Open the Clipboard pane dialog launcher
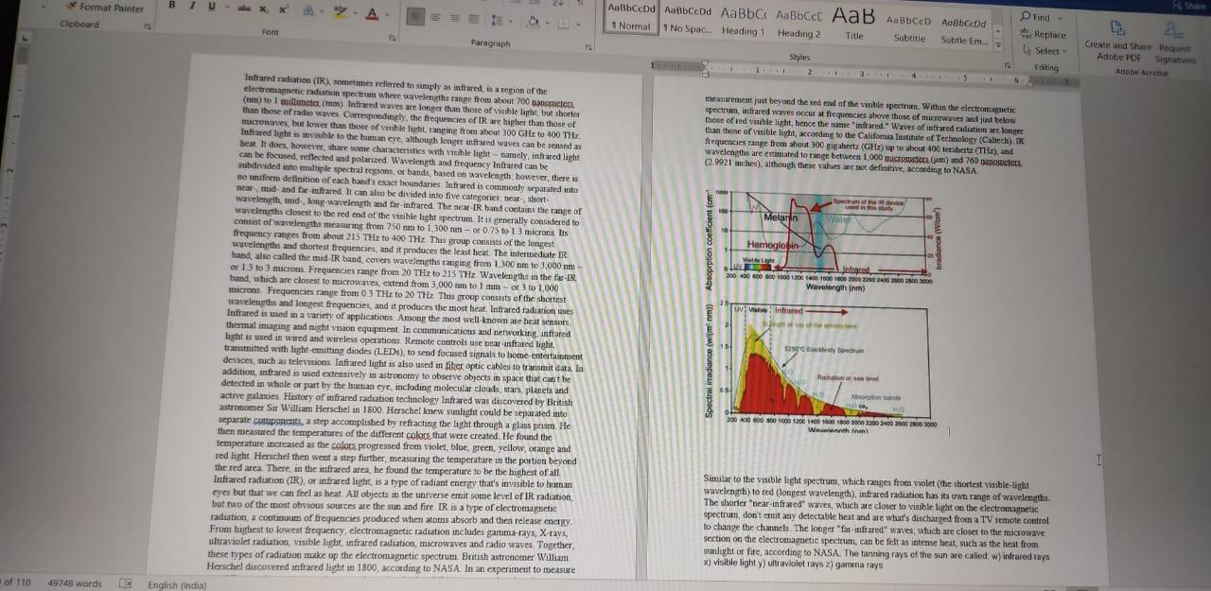 point(148,26)
